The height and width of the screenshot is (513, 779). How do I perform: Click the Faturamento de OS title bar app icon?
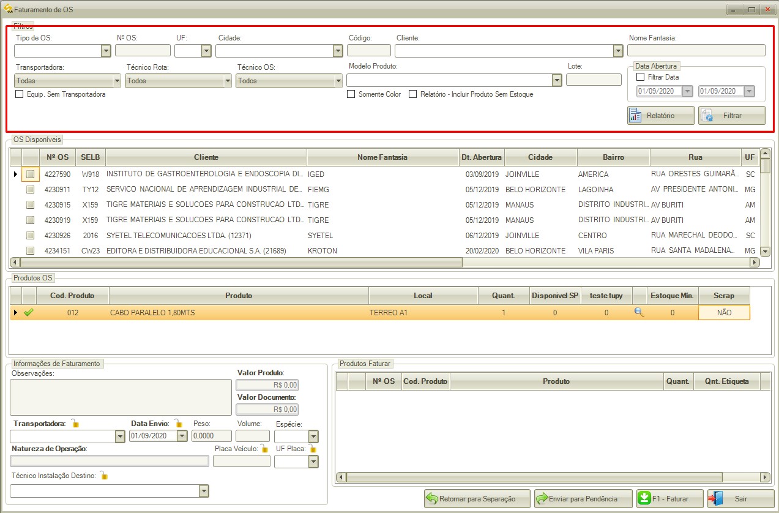click(x=9, y=9)
